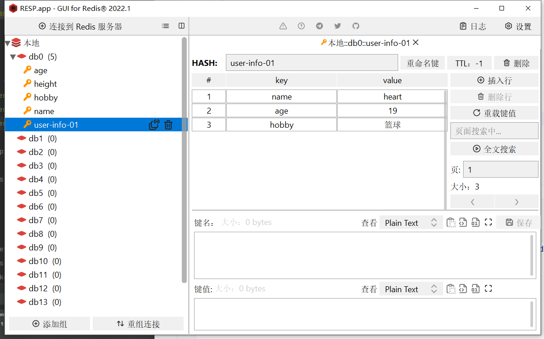The width and height of the screenshot is (544, 339).
Task: Click 插入行 to insert a row
Action: tap(494, 80)
